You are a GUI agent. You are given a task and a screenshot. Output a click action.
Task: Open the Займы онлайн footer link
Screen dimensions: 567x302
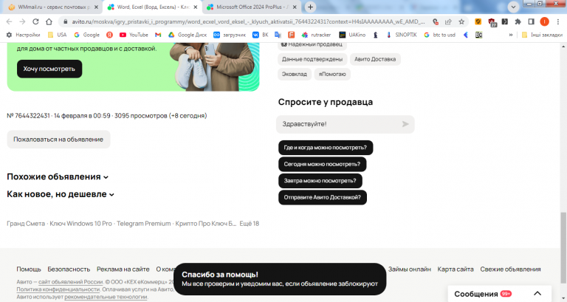pyautogui.click(x=409, y=269)
